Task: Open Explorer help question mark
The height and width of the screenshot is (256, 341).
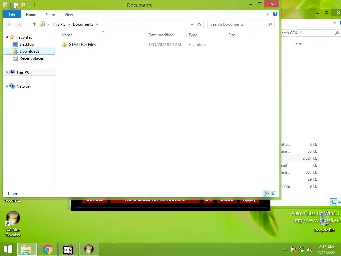Action: tap(275, 14)
